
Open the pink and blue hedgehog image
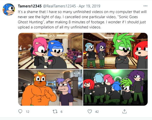[x=50, y=51]
